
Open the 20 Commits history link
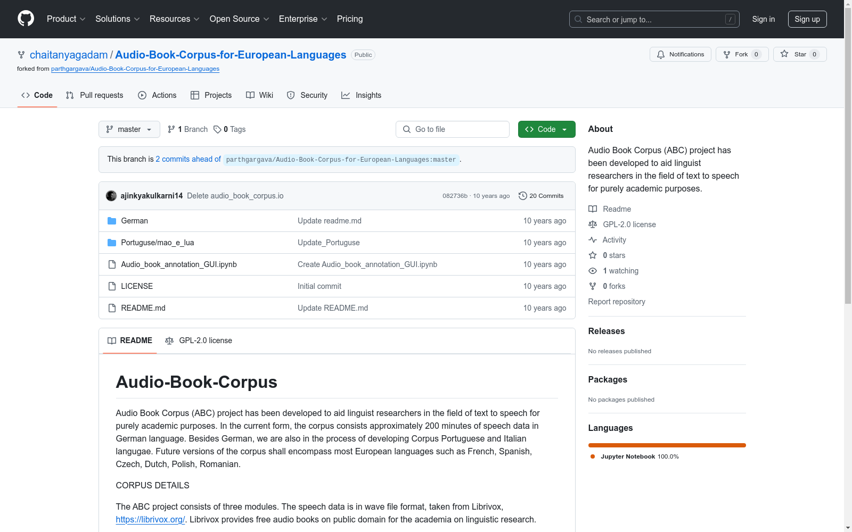coord(541,196)
